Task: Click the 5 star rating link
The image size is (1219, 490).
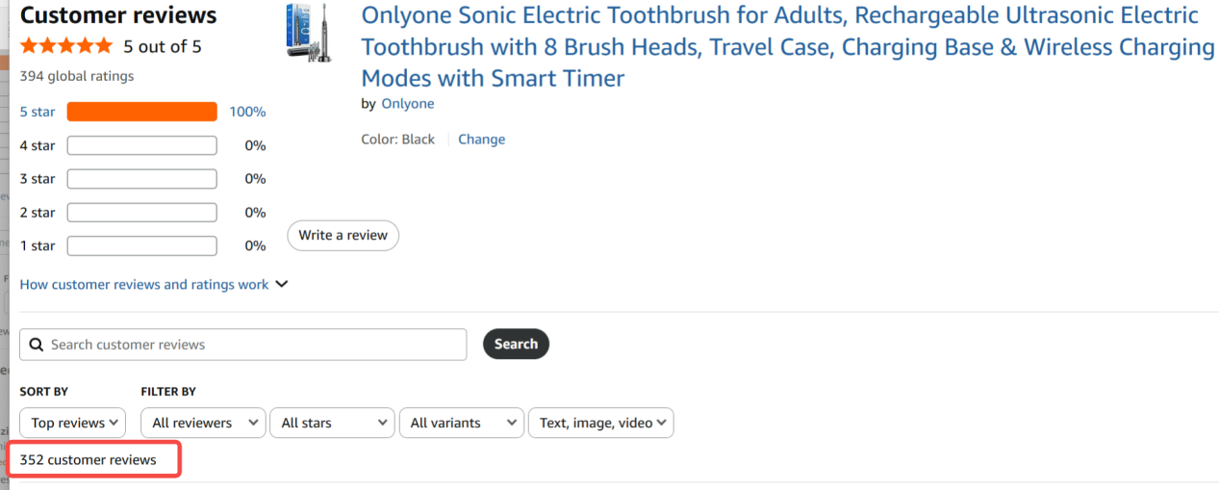Action: 38,112
